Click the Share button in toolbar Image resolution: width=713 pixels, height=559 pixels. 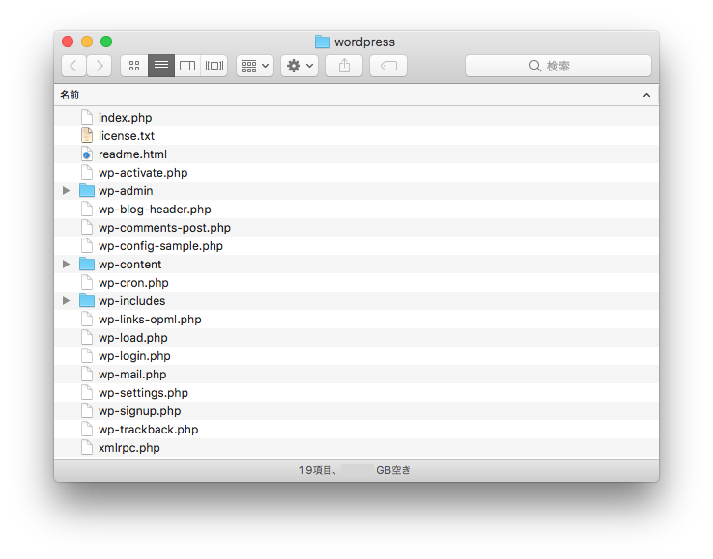pyautogui.click(x=344, y=66)
